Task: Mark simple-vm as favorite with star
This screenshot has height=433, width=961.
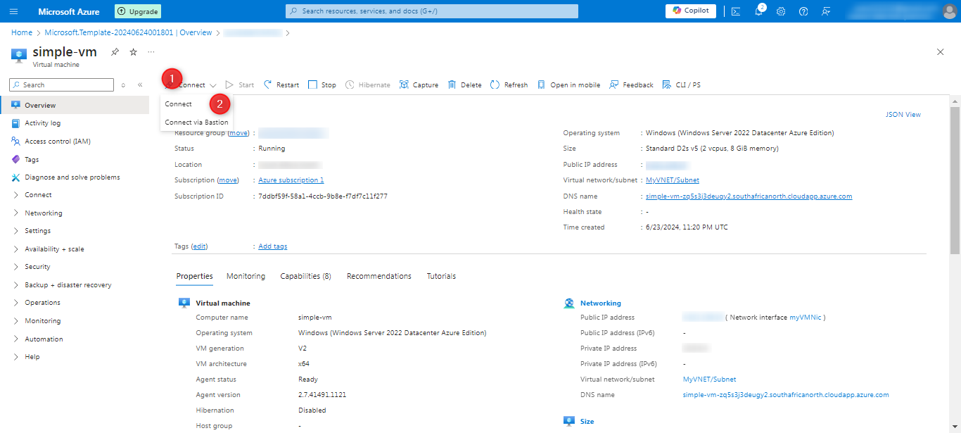Action: 133,52
